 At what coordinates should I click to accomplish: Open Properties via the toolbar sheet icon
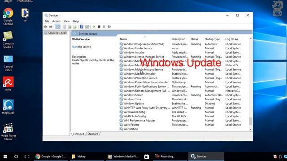[x=65, y=27]
